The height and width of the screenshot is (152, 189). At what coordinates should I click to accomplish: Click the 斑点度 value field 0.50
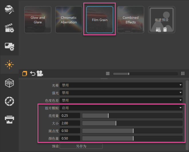70,131
